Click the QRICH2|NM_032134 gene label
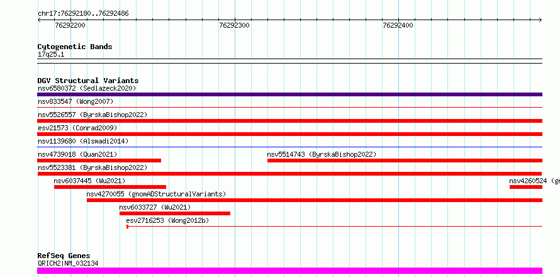The image size is (560, 277). (68, 263)
